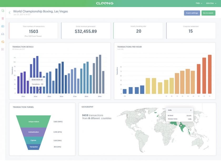Click the TRANSACTION DETAILS heading

pos(23,47)
